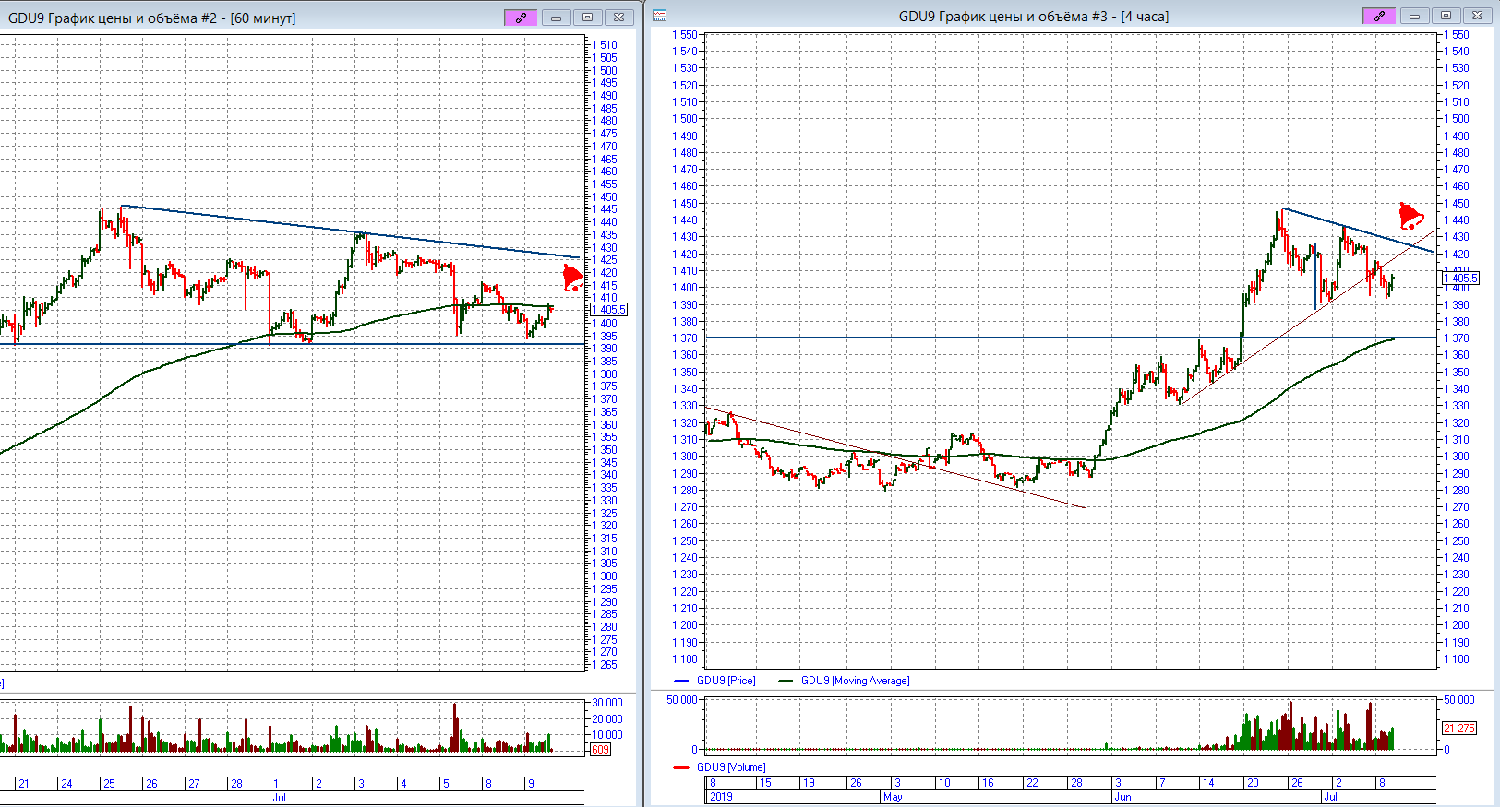Click the 21 275 volume value label

pos(1459,729)
